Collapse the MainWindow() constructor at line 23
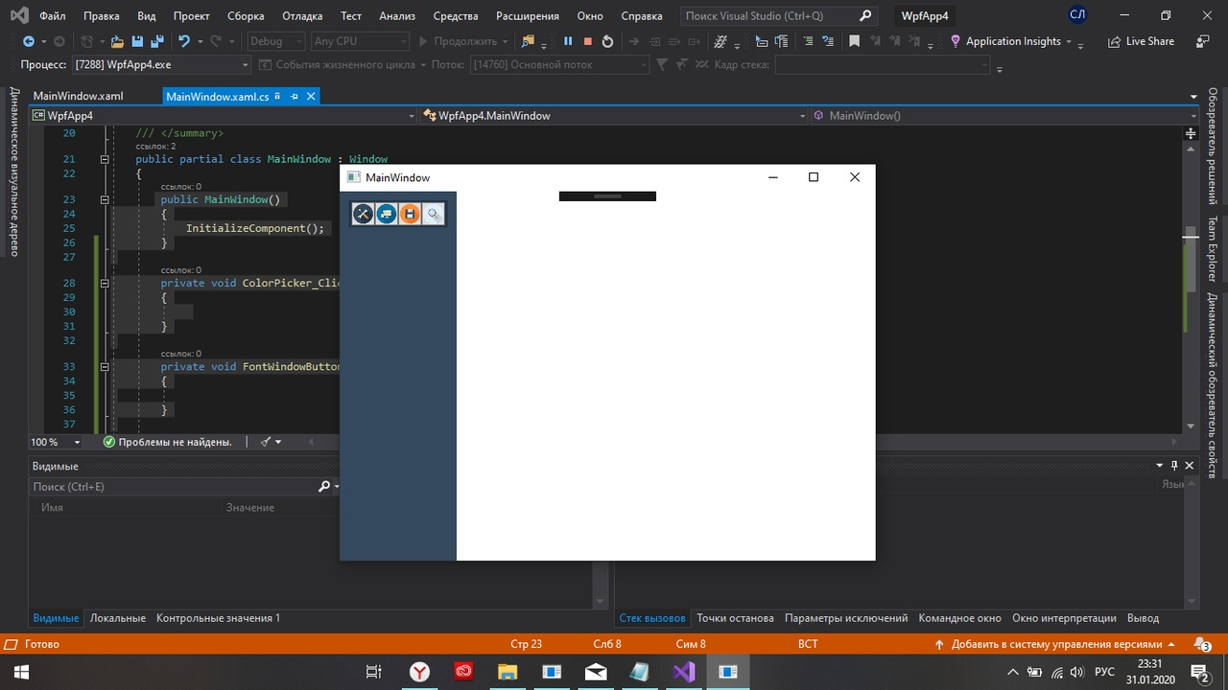The height and width of the screenshot is (690, 1228). pos(105,199)
